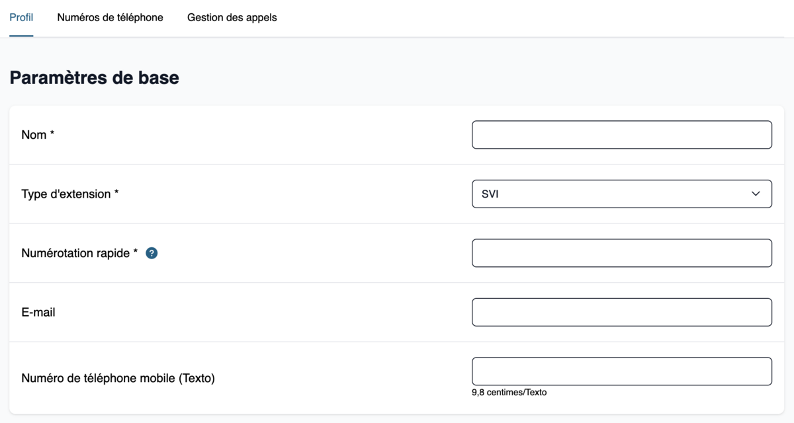
Task: Click into the Numérotation rapide input box
Action: [621, 253]
